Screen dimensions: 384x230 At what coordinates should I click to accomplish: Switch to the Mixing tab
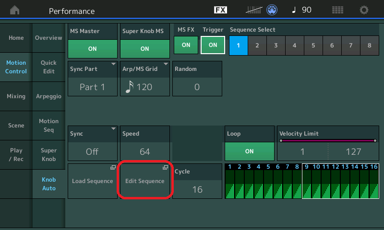(x=16, y=96)
